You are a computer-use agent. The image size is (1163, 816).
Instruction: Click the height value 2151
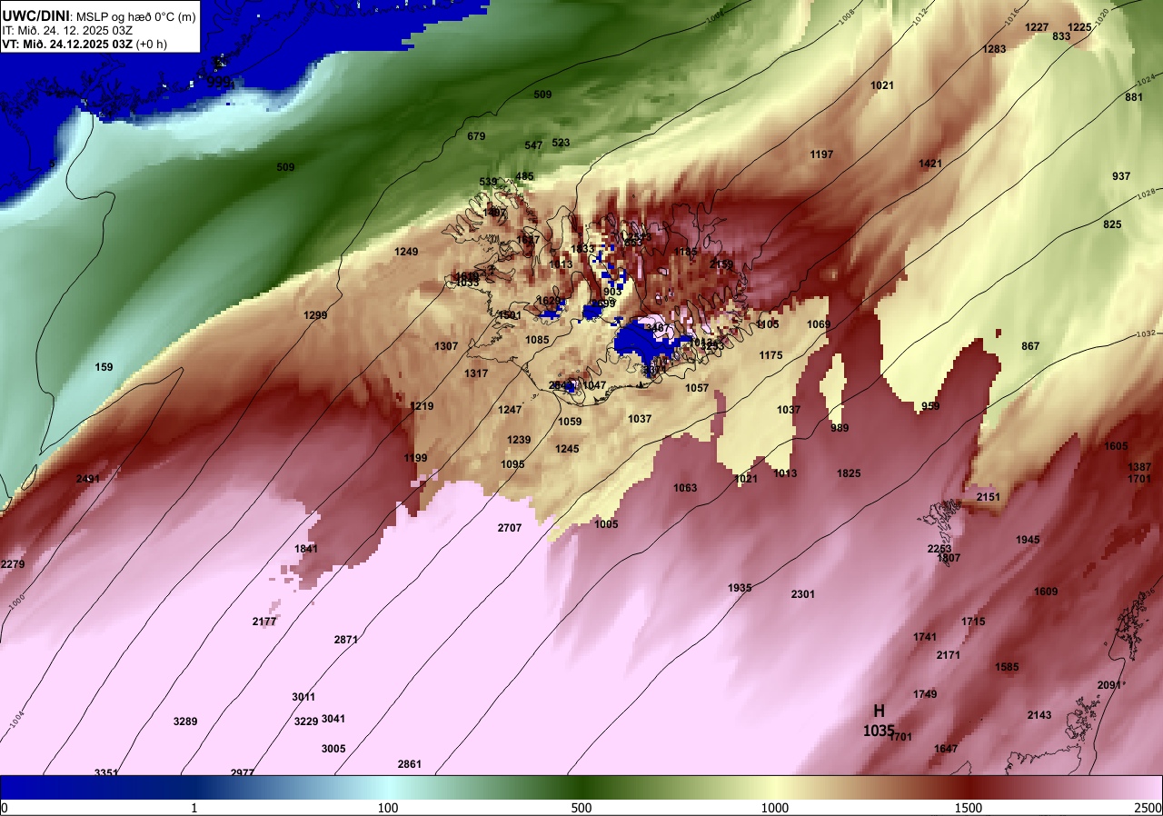(989, 497)
